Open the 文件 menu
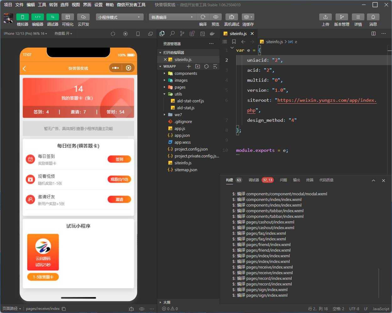 (x=19, y=5)
